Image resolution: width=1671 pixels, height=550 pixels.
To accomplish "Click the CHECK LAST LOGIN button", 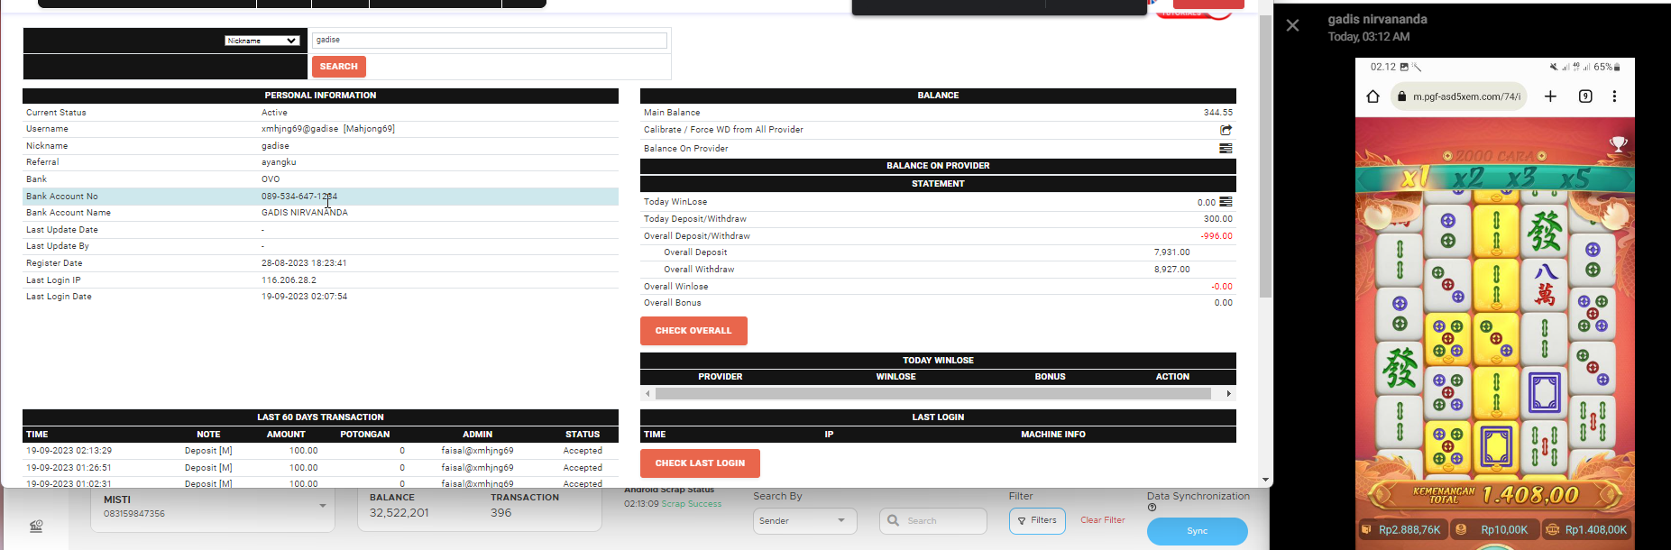I will (700, 463).
